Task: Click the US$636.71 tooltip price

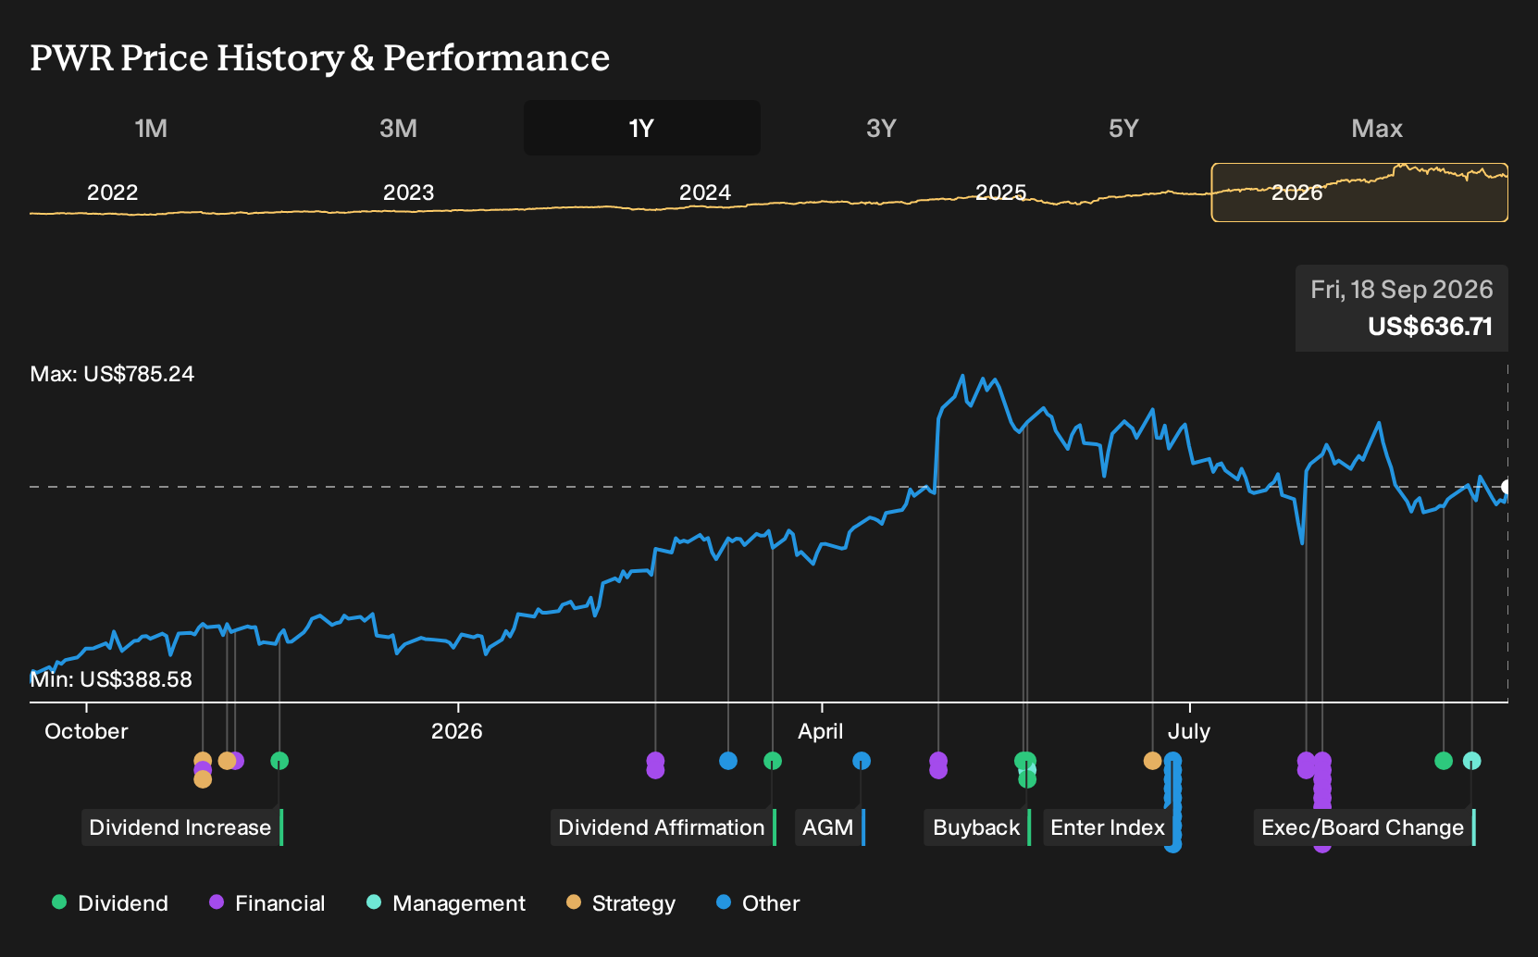Action: coord(1430,327)
